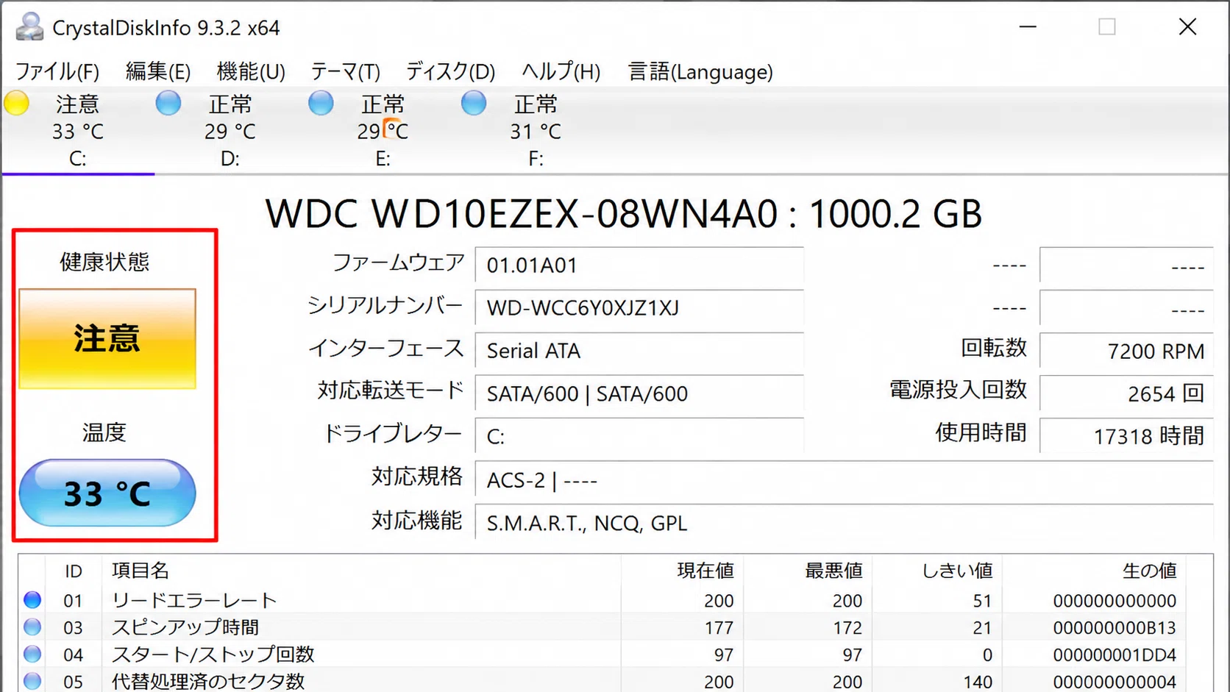Viewport: 1230px width, 692px height.
Task: Select the スタート/ストップ回数 row name
Action: pos(213,654)
